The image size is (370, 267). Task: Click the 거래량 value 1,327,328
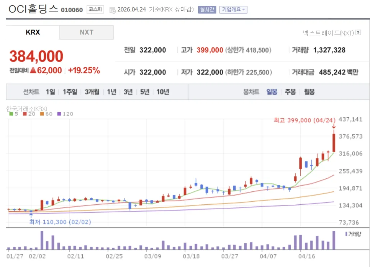pyautogui.click(x=329, y=50)
